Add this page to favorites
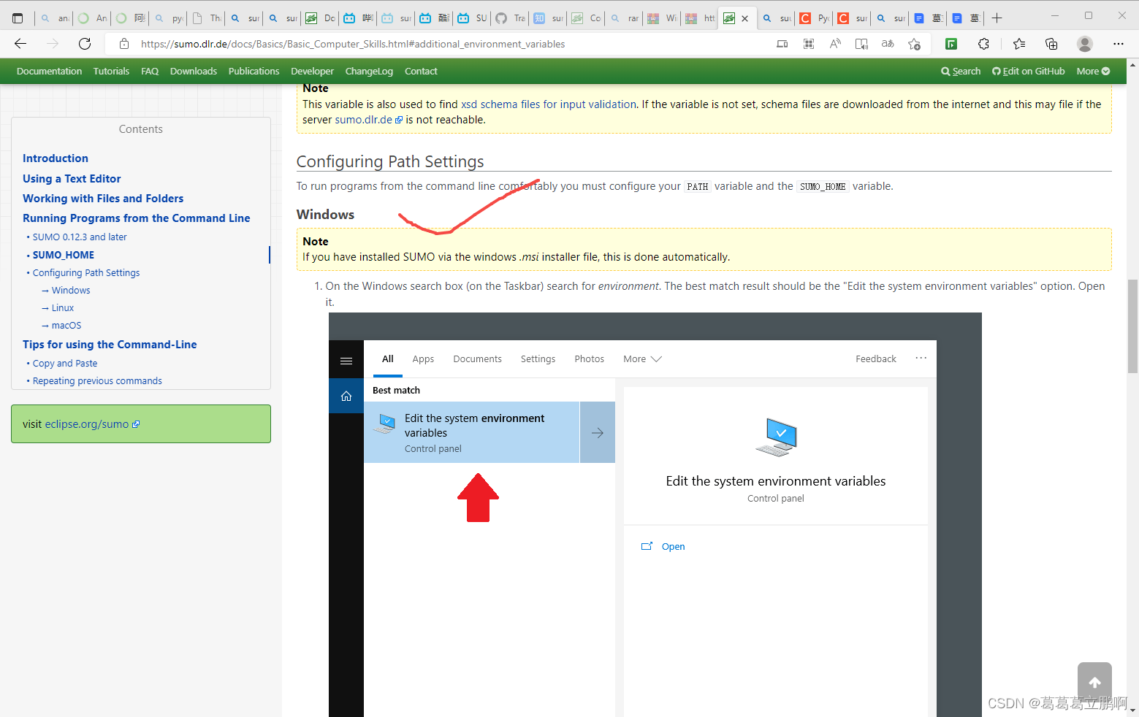The image size is (1139, 717). (x=914, y=44)
